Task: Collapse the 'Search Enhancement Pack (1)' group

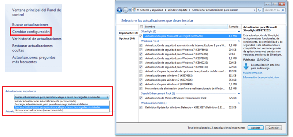Action: (239, 94)
